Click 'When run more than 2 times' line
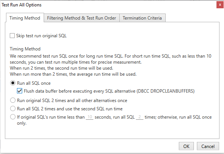 [x=73, y=74]
